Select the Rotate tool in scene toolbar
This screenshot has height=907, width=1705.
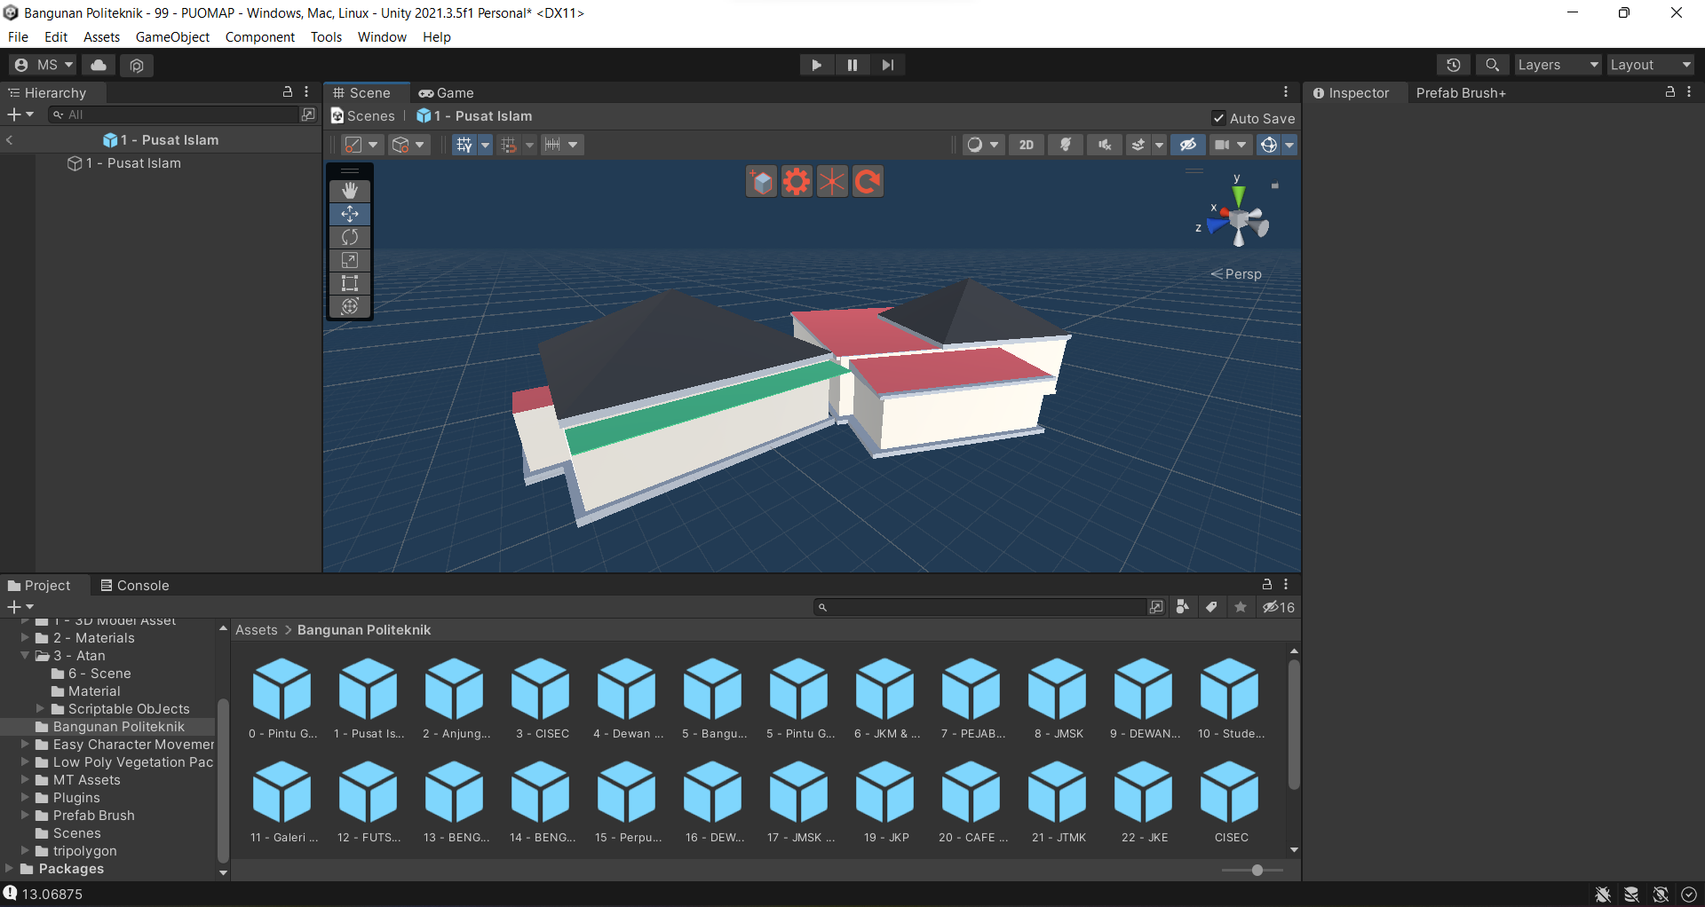coord(350,237)
